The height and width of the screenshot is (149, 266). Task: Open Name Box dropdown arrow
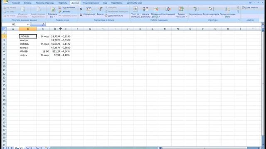pyautogui.click(x=28, y=24)
